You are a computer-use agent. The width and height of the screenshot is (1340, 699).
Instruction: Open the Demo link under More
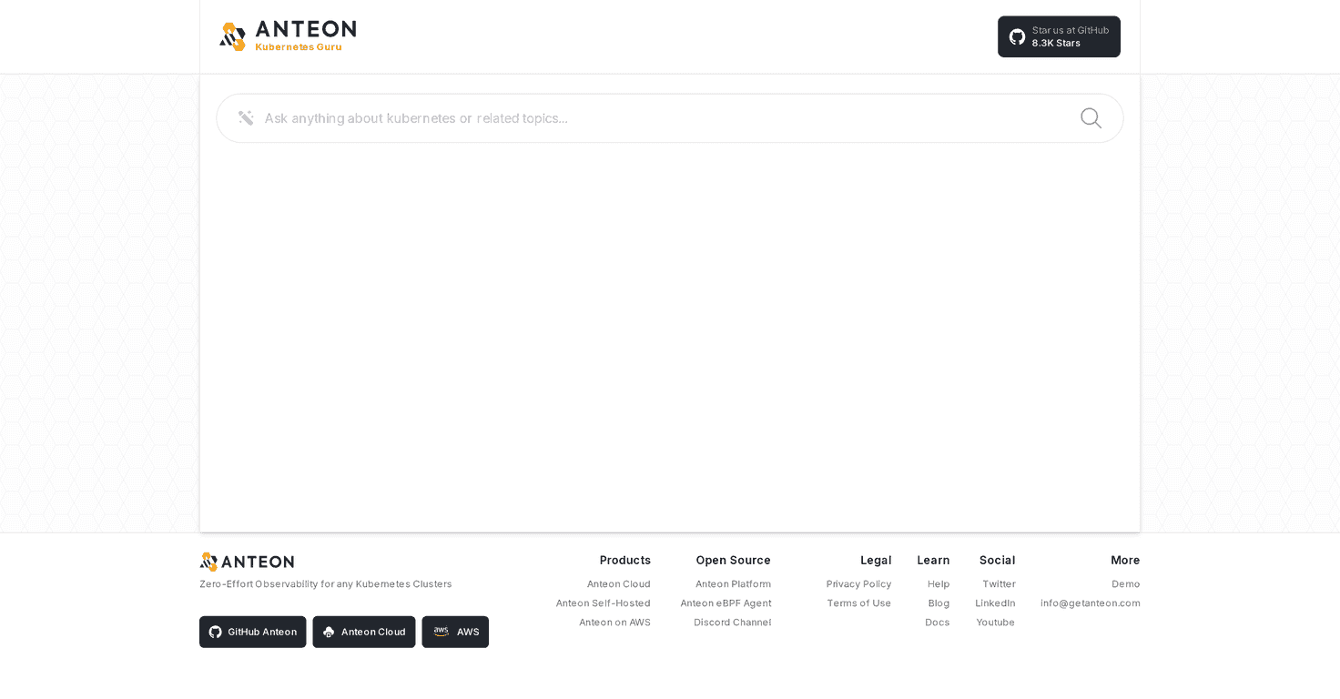(x=1126, y=583)
